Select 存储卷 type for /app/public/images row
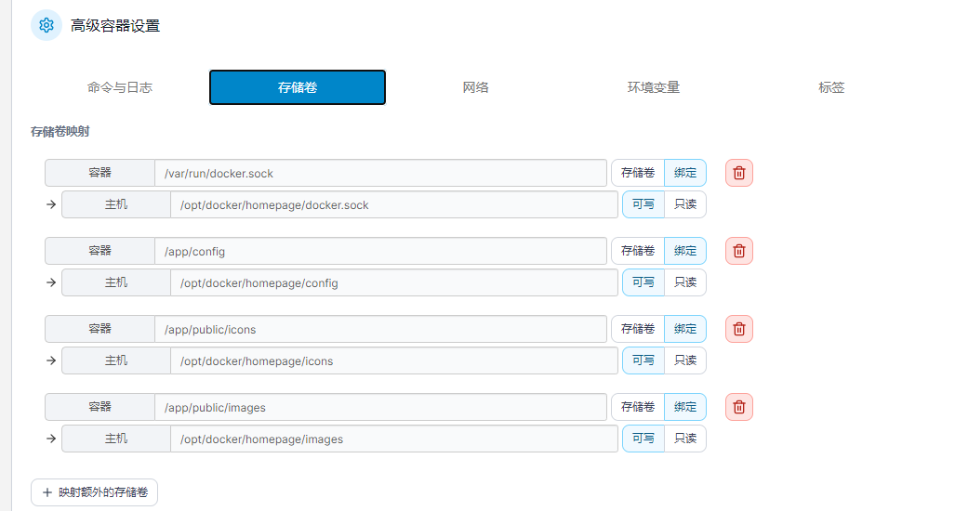This screenshot has height=511, width=955. tap(638, 407)
